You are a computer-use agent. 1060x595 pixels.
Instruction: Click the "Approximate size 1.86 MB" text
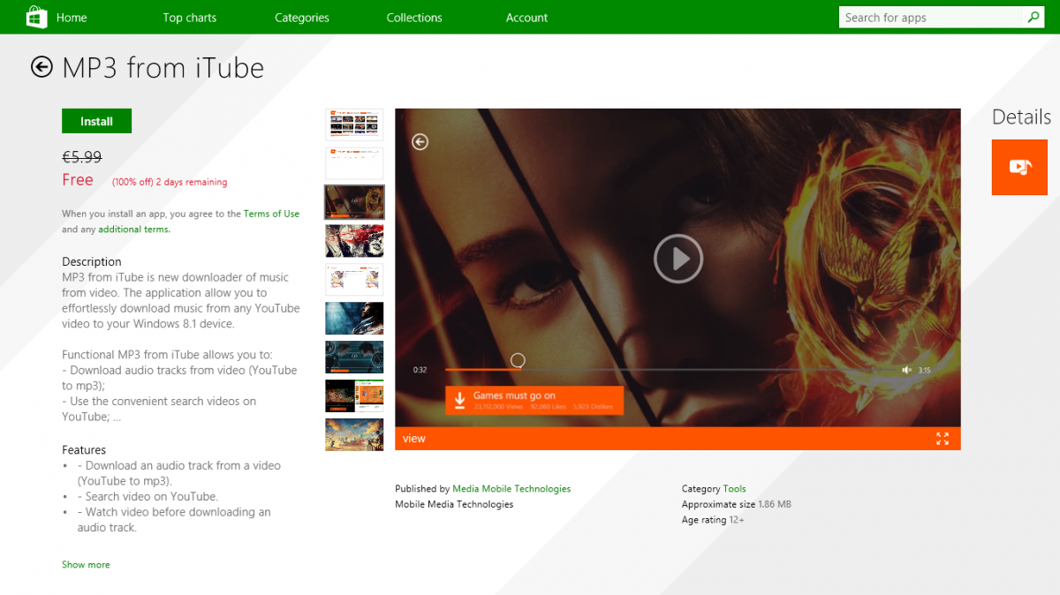click(737, 505)
